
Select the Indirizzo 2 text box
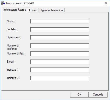[59, 78]
